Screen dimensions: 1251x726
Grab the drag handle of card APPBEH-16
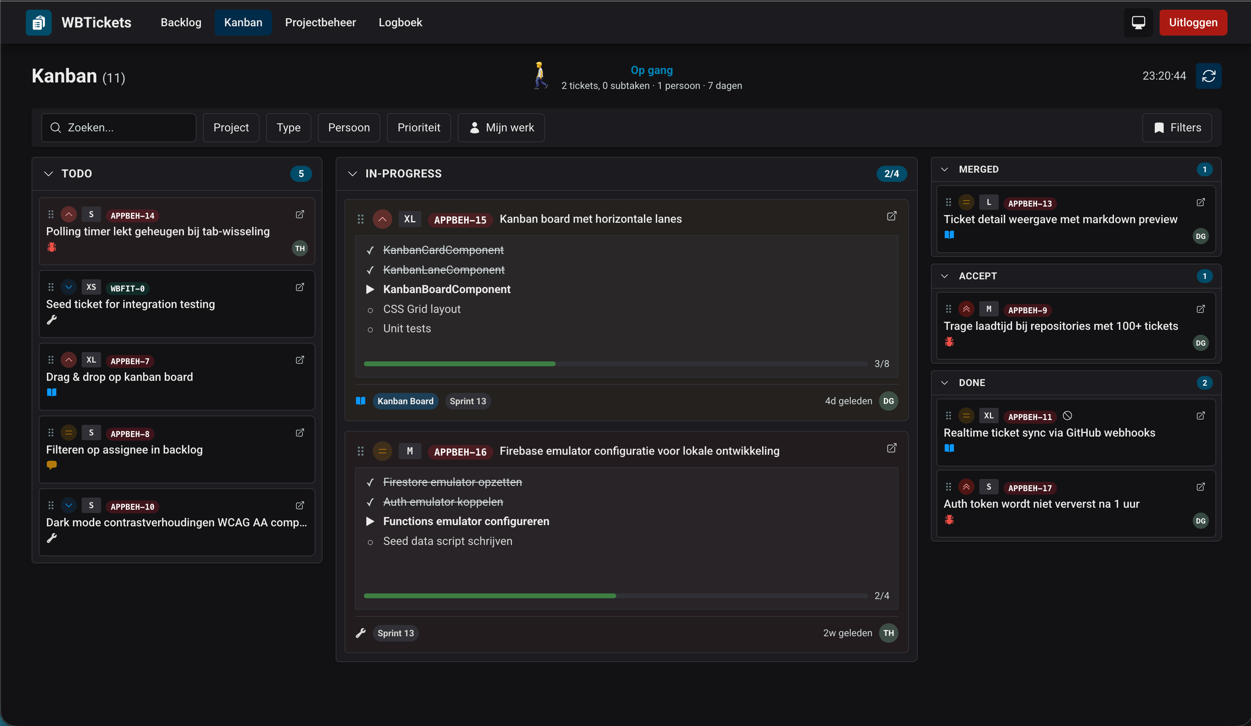click(361, 451)
